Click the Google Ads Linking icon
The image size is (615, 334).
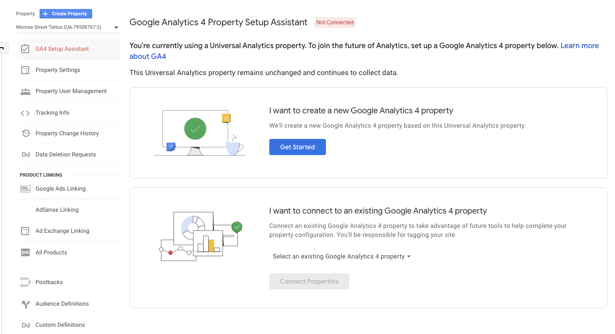tap(25, 189)
